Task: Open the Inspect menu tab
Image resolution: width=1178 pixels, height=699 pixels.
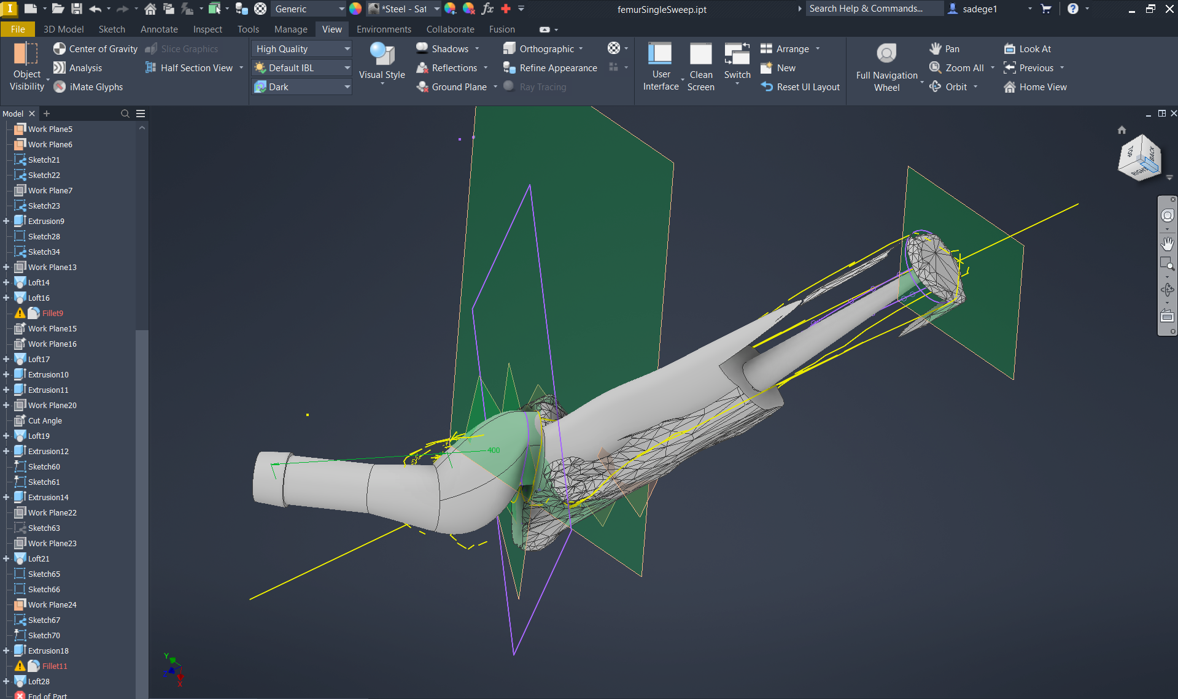Action: pos(207,29)
